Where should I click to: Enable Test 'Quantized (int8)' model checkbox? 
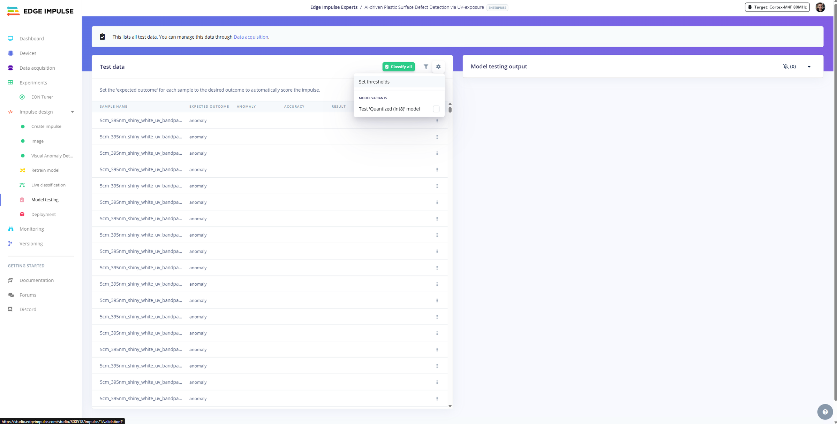click(436, 109)
